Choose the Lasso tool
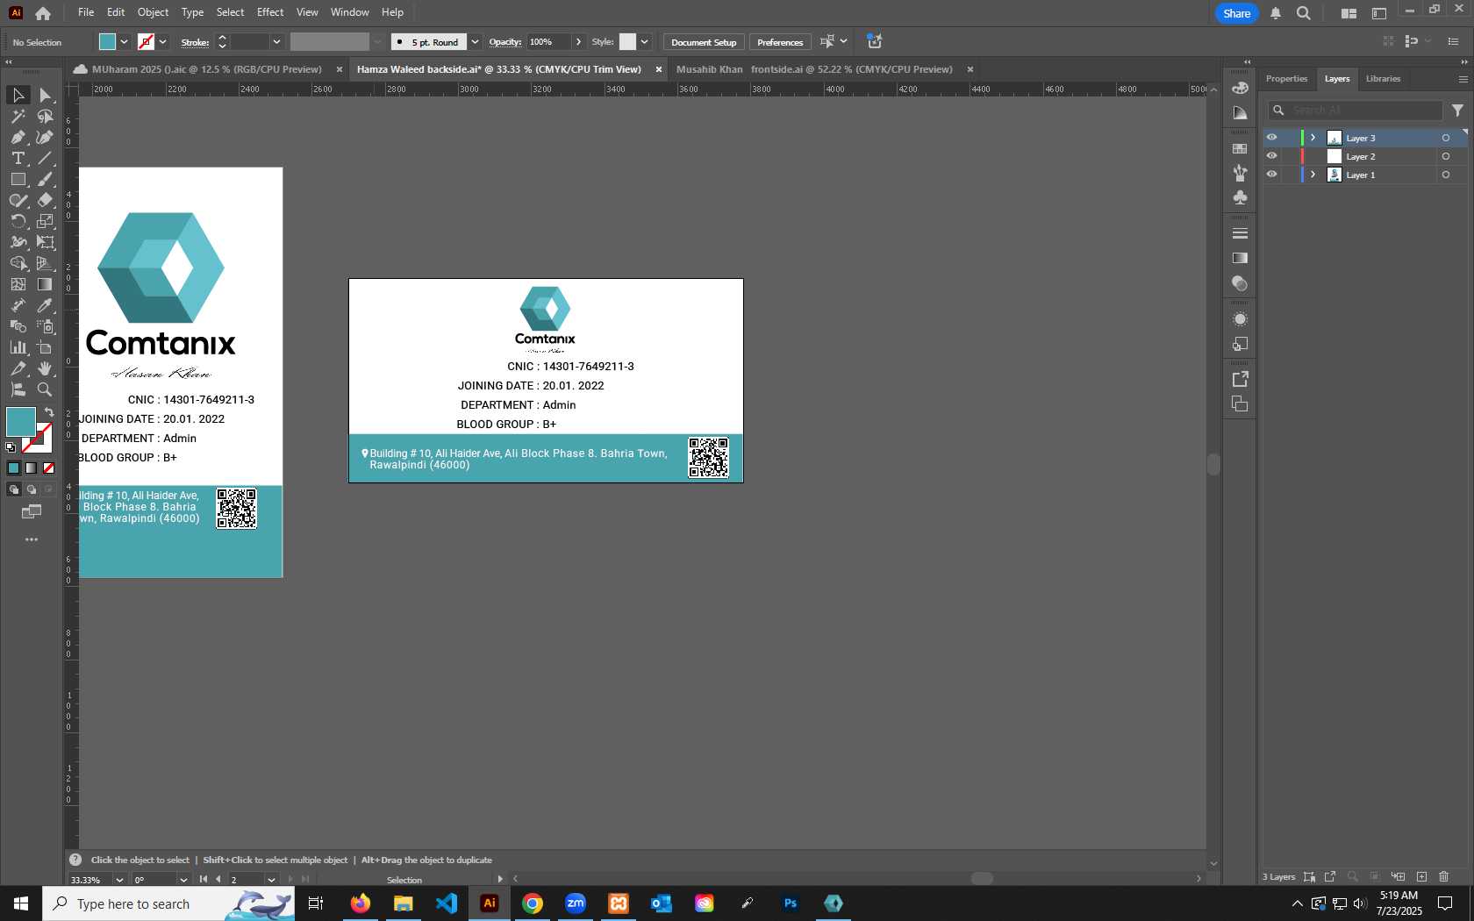This screenshot has width=1474, height=921. [x=45, y=116]
